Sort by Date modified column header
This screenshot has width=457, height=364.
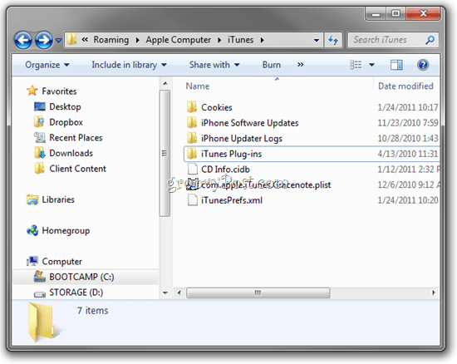[405, 86]
